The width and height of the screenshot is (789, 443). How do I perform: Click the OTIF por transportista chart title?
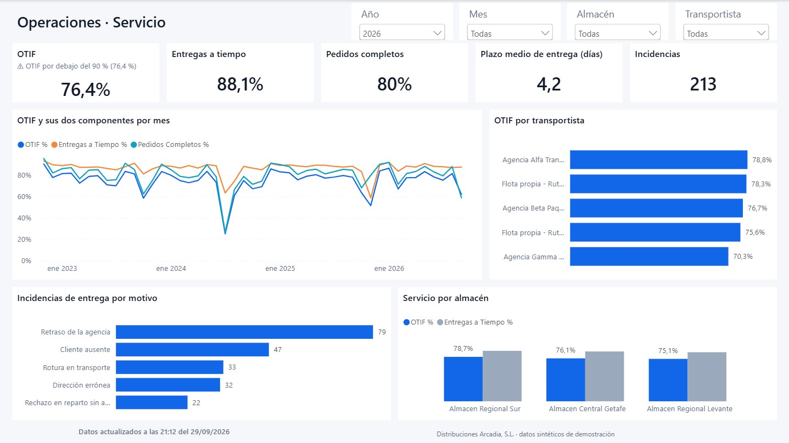point(539,121)
